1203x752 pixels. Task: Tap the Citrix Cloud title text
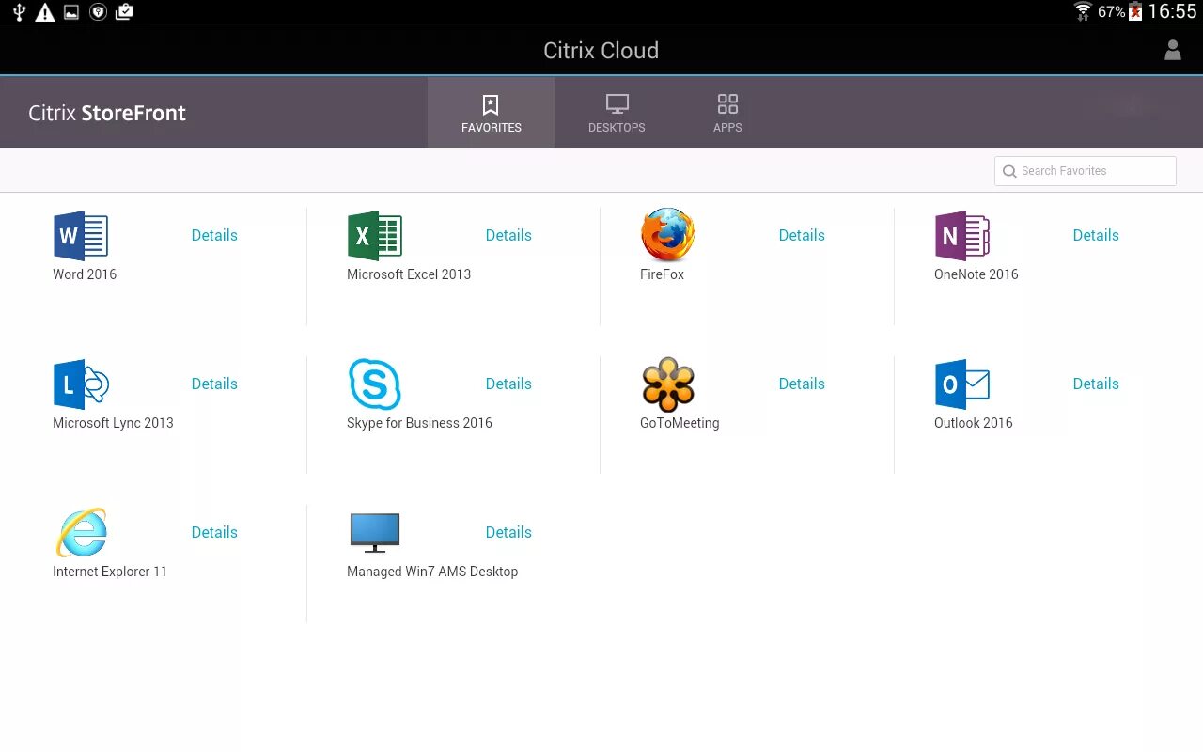coord(601,51)
